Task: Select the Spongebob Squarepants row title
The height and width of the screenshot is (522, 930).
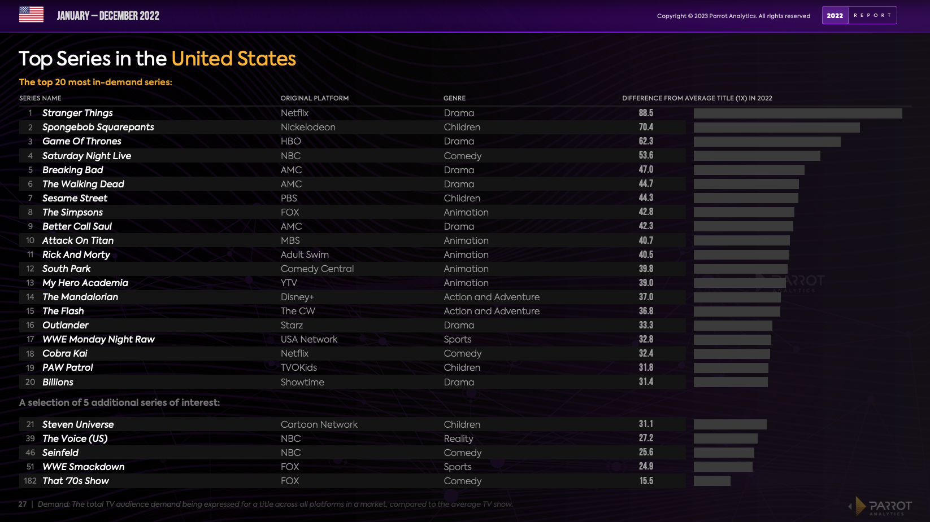Action: [98, 128]
